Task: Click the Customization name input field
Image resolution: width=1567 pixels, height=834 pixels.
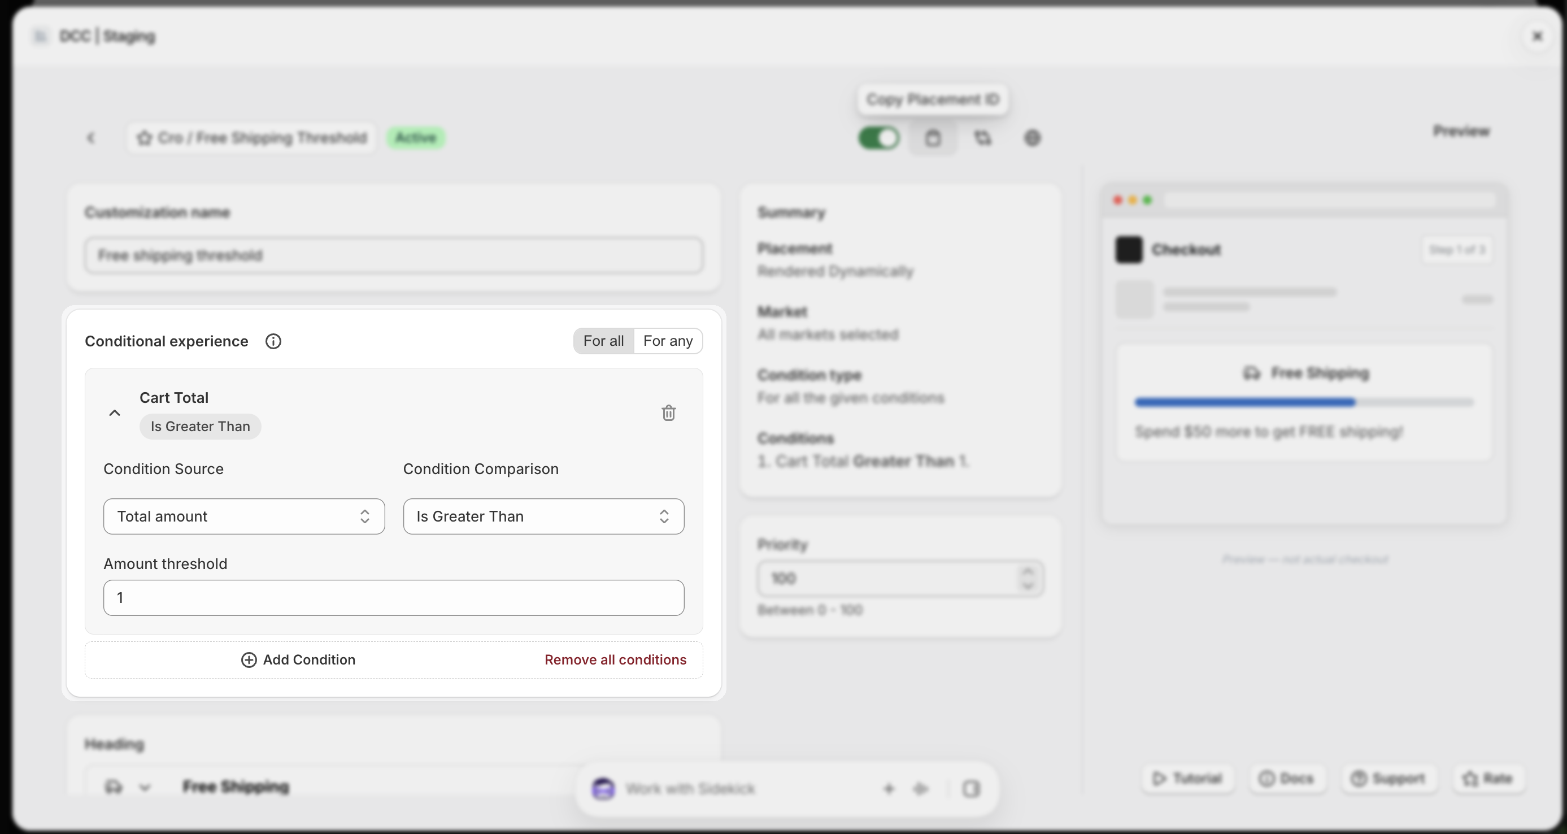Action: [394, 255]
